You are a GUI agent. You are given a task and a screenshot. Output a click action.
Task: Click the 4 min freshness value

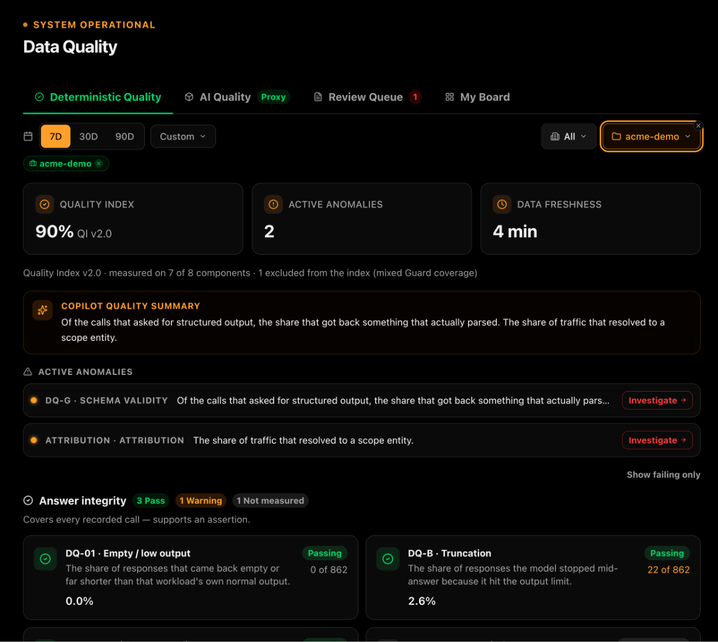tap(515, 232)
